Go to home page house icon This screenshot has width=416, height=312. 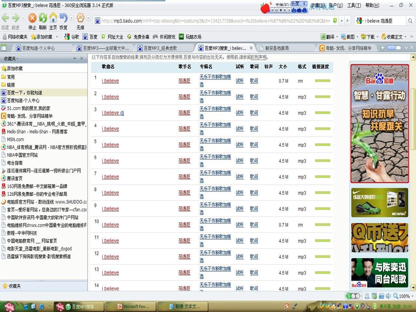[x=53, y=18]
